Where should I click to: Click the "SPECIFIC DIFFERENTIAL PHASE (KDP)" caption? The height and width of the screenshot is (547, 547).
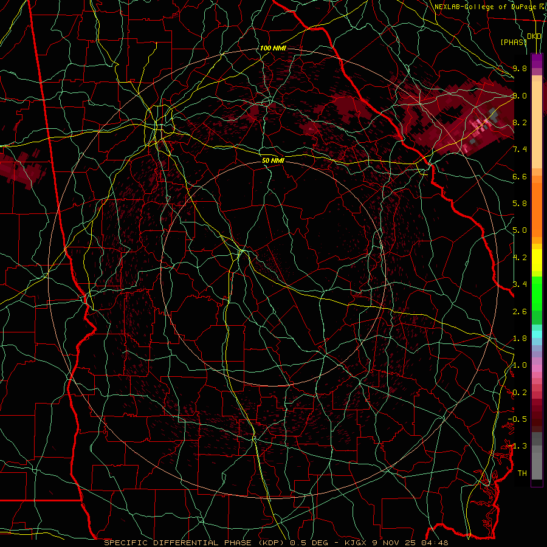pyautogui.click(x=195, y=543)
